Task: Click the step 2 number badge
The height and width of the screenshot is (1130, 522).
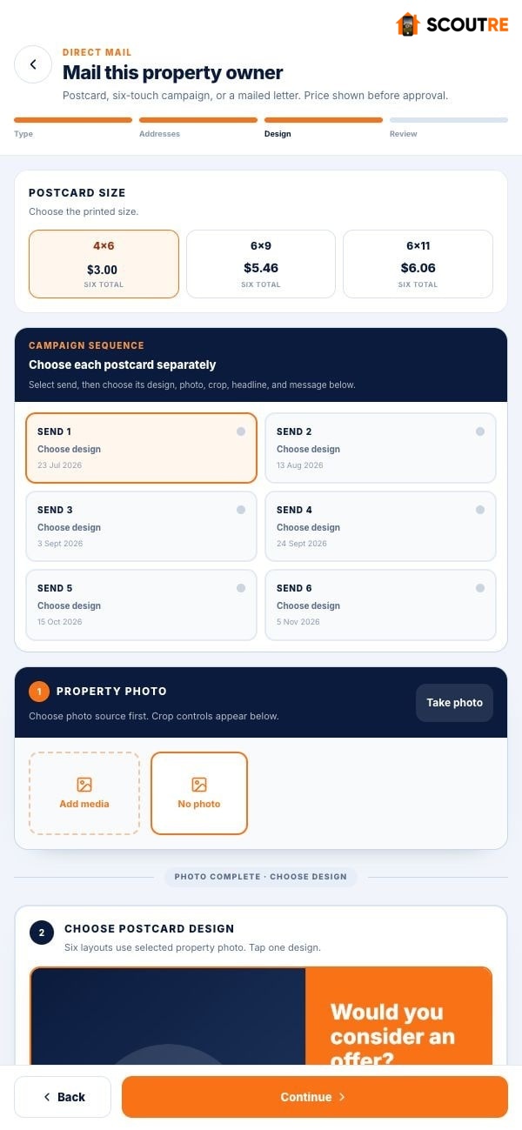Action: click(41, 933)
